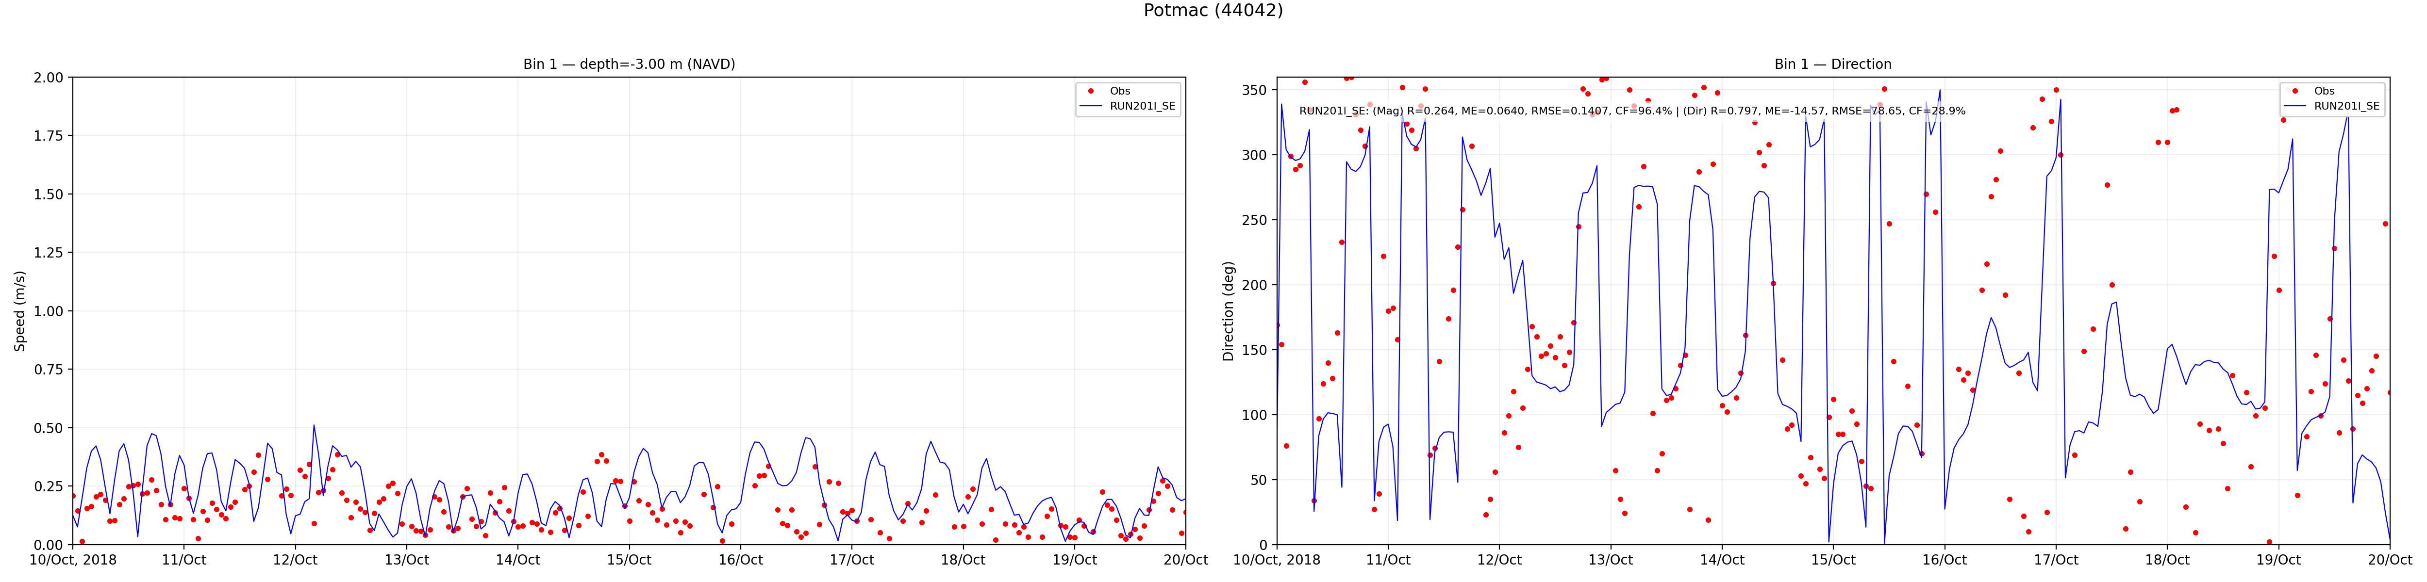Click "18/Oct" under the direction plot
Screen dimensions: 2427x582
(x=2167, y=560)
